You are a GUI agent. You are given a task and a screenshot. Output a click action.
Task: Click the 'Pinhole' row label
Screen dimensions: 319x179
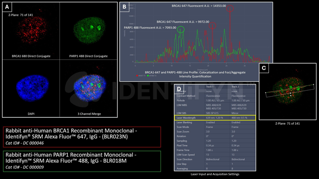point(181,101)
